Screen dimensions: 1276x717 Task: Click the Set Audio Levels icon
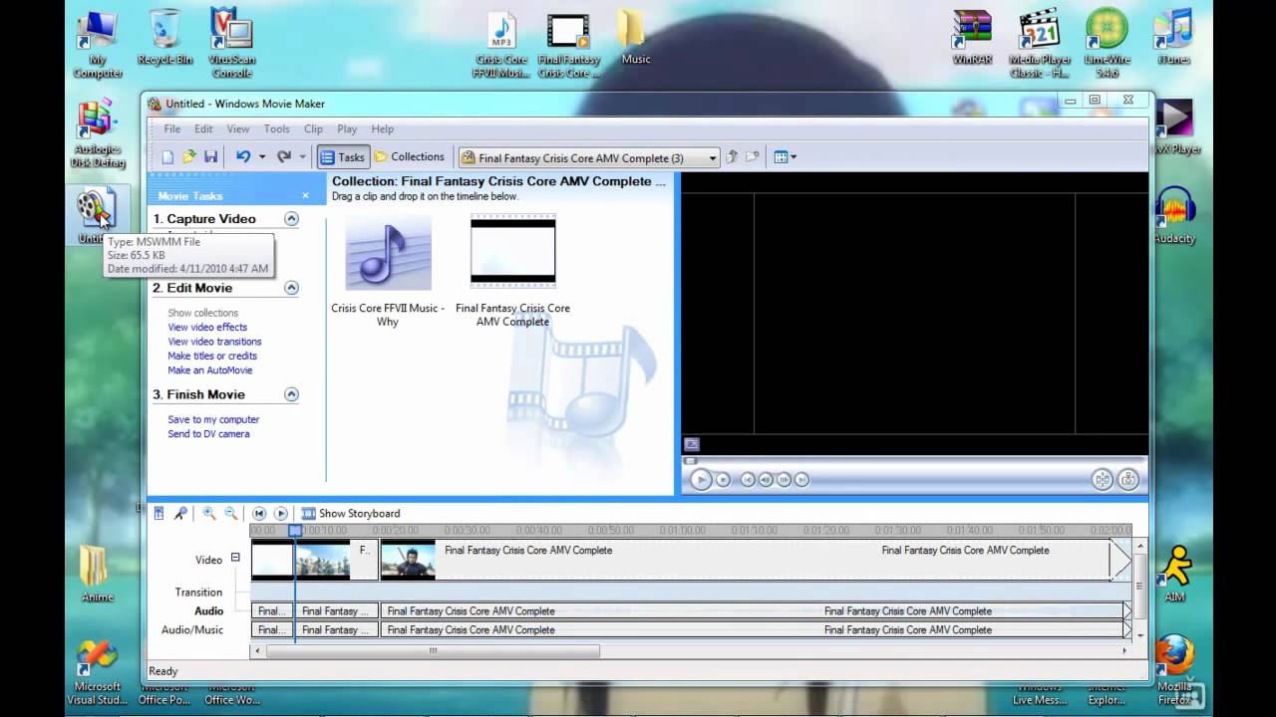tap(159, 514)
